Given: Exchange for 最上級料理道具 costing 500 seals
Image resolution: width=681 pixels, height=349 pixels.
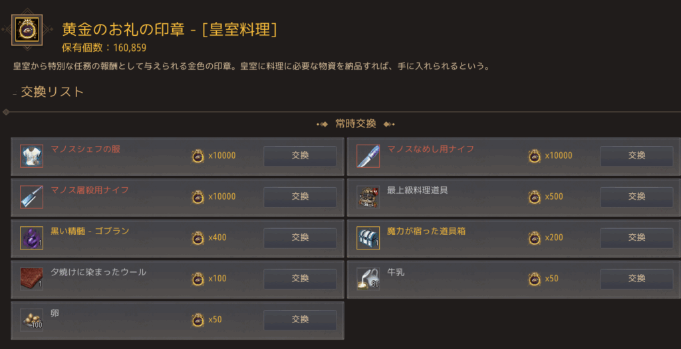Looking at the screenshot, I should pos(636,196).
